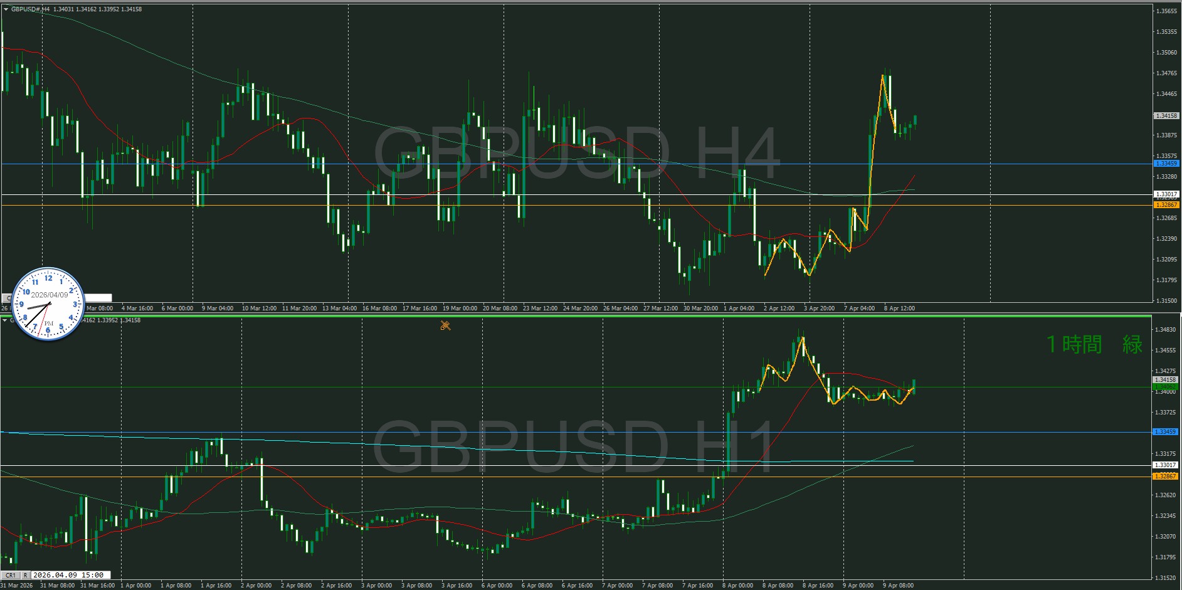Expand the H4 chart title dropdown triangle
Image resolution: width=1182 pixels, height=590 pixels.
[6, 9]
